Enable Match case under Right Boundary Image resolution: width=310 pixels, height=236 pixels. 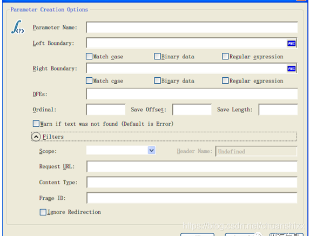(x=89, y=80)
